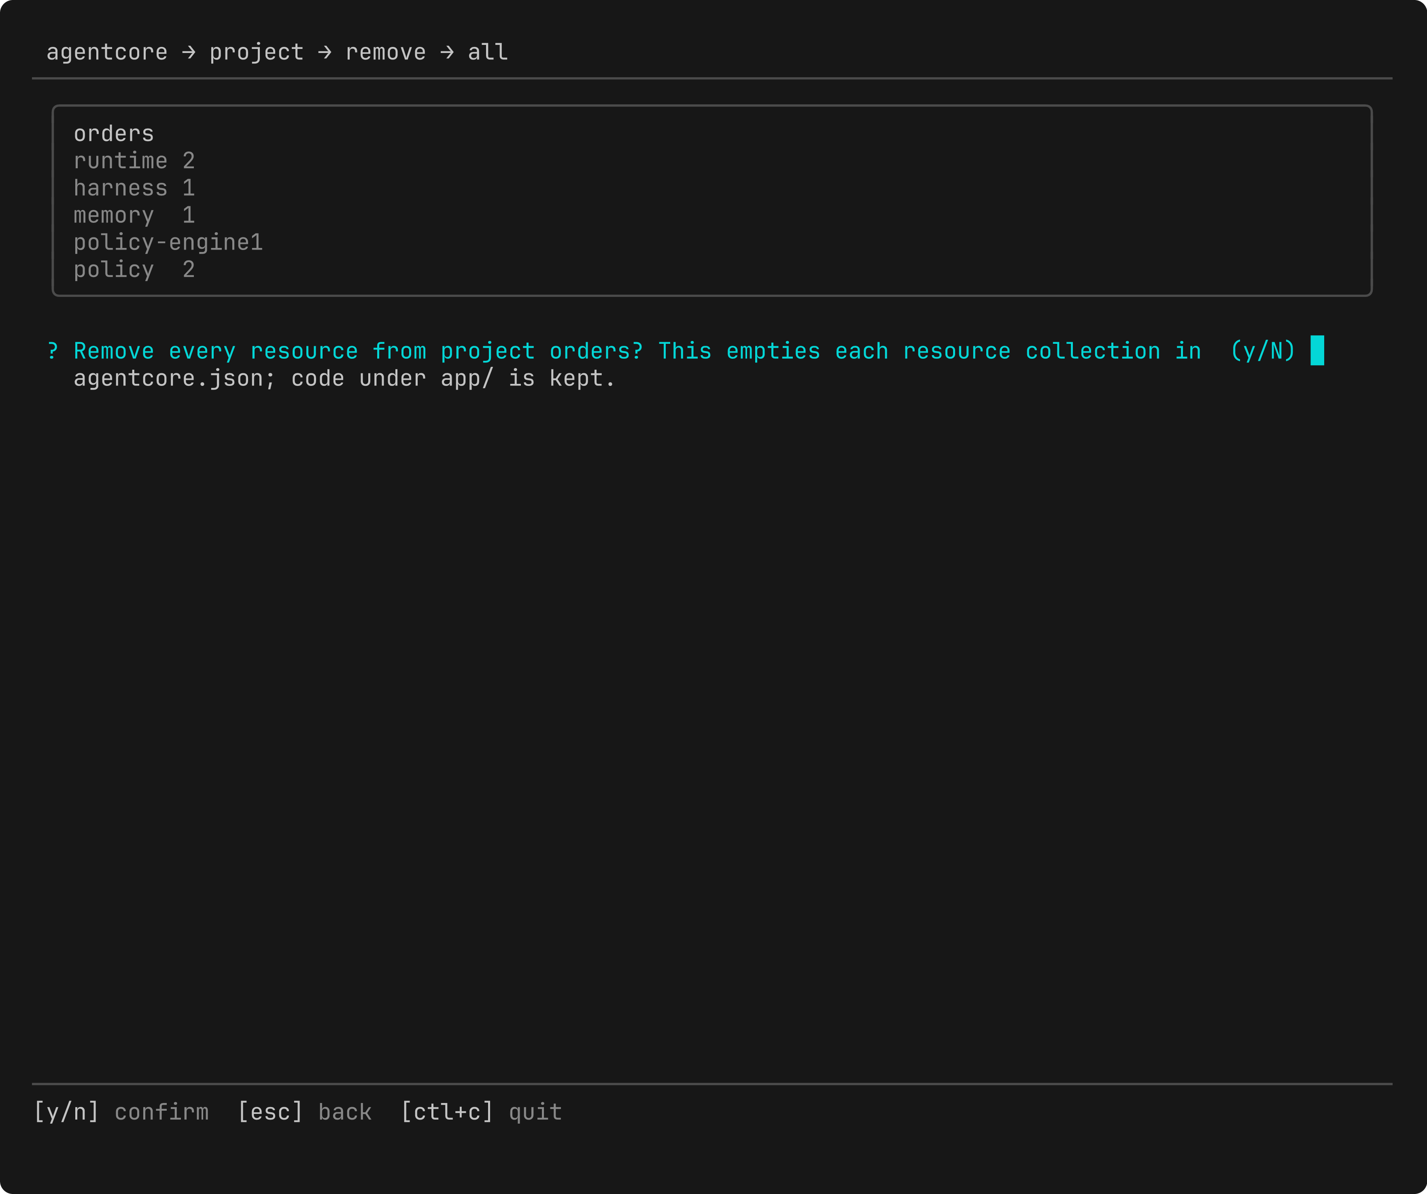This screenshot has width=1427, height=1194.
Task: Select the project breadcrumb item
Action: (256, 52)
